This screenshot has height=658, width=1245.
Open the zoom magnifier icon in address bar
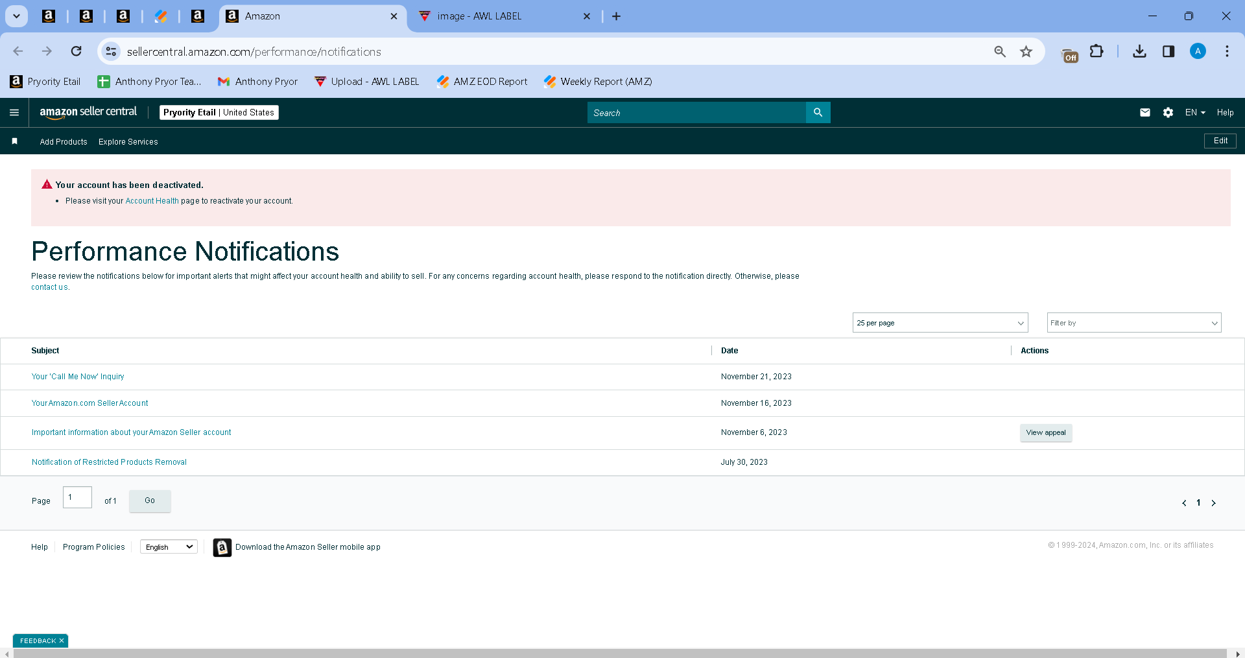1000,51
